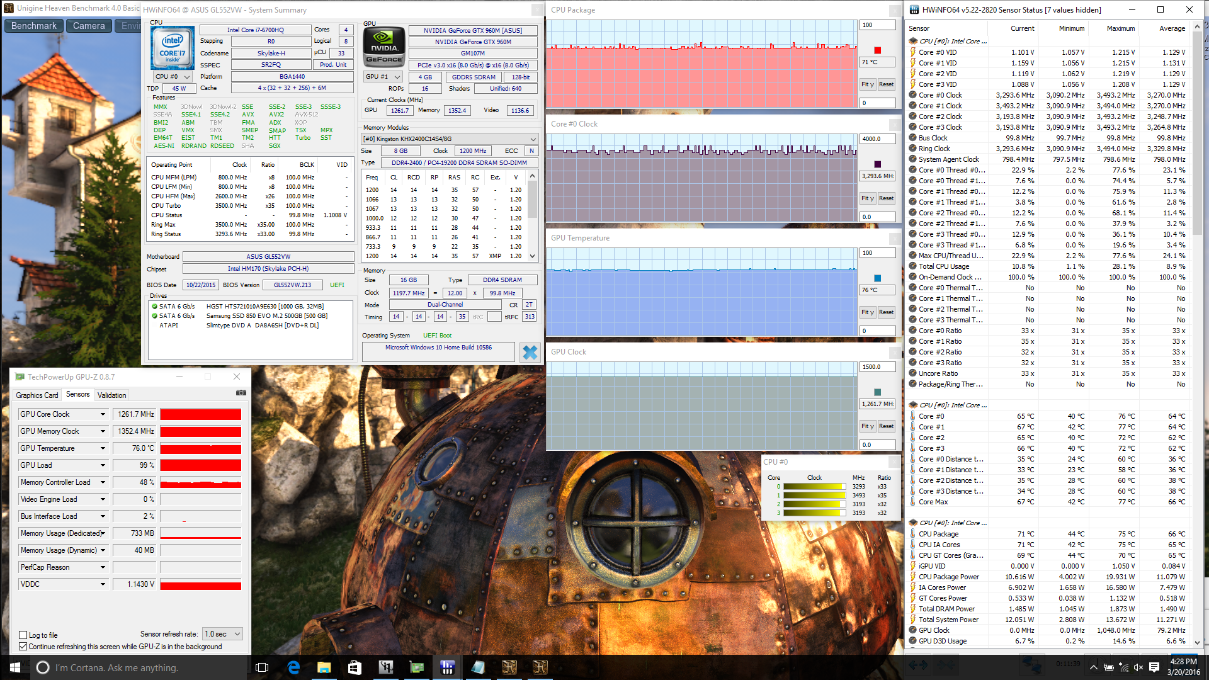Open the GPU Memory Clock sensor dropdown
The image size is (1209, 680).
103,431
